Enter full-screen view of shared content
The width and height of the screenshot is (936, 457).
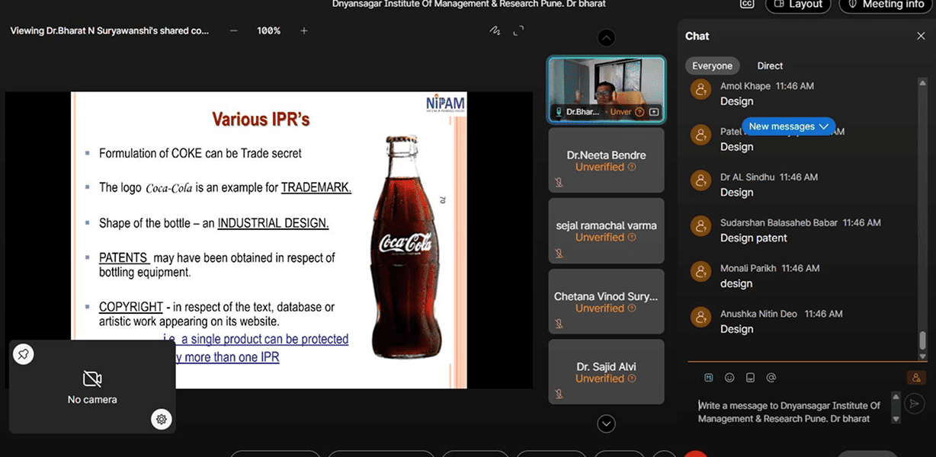519,30
